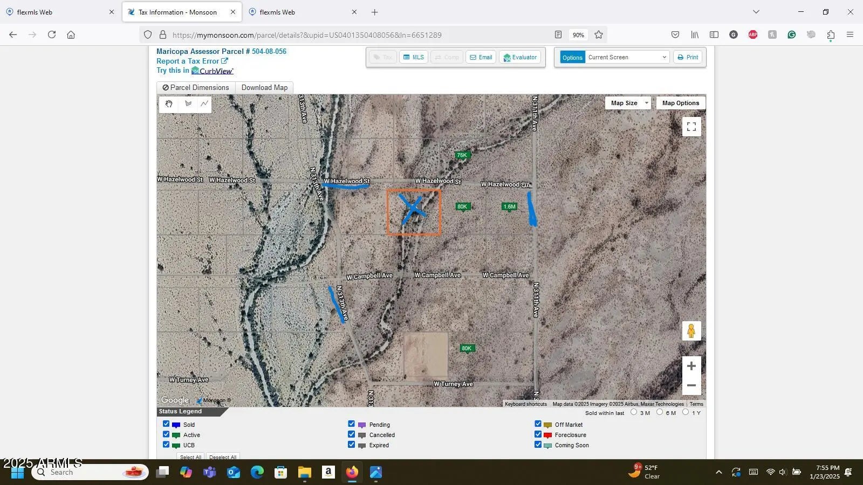The width and height of the screenshot is (863, 485).
Task: Zoom in on the map
Action: pos(691,366)
